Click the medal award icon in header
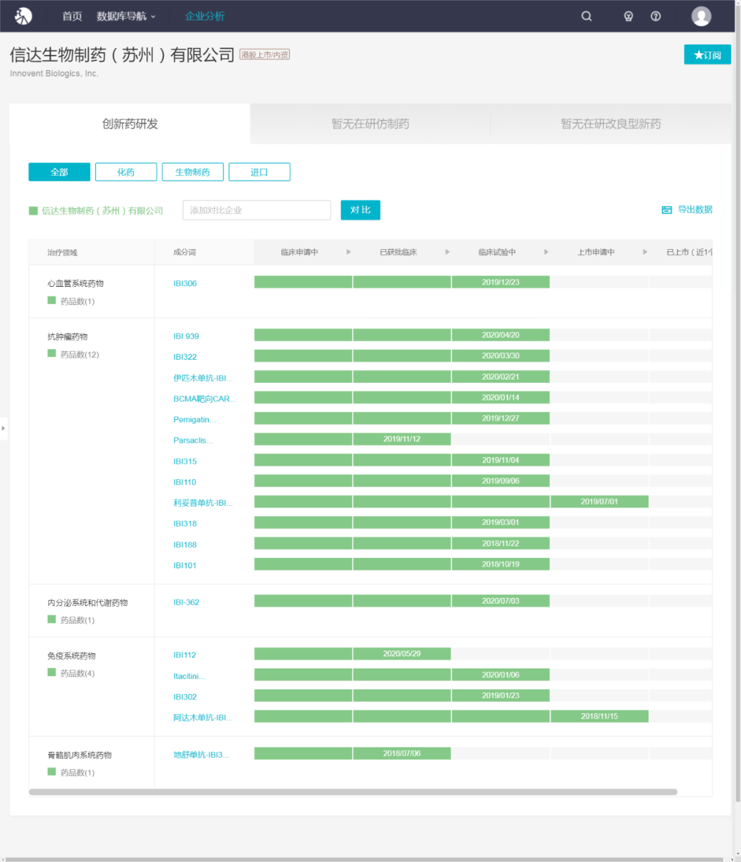Image resolution: width=741 pixels, height=862 pixels. click(628, 16)
